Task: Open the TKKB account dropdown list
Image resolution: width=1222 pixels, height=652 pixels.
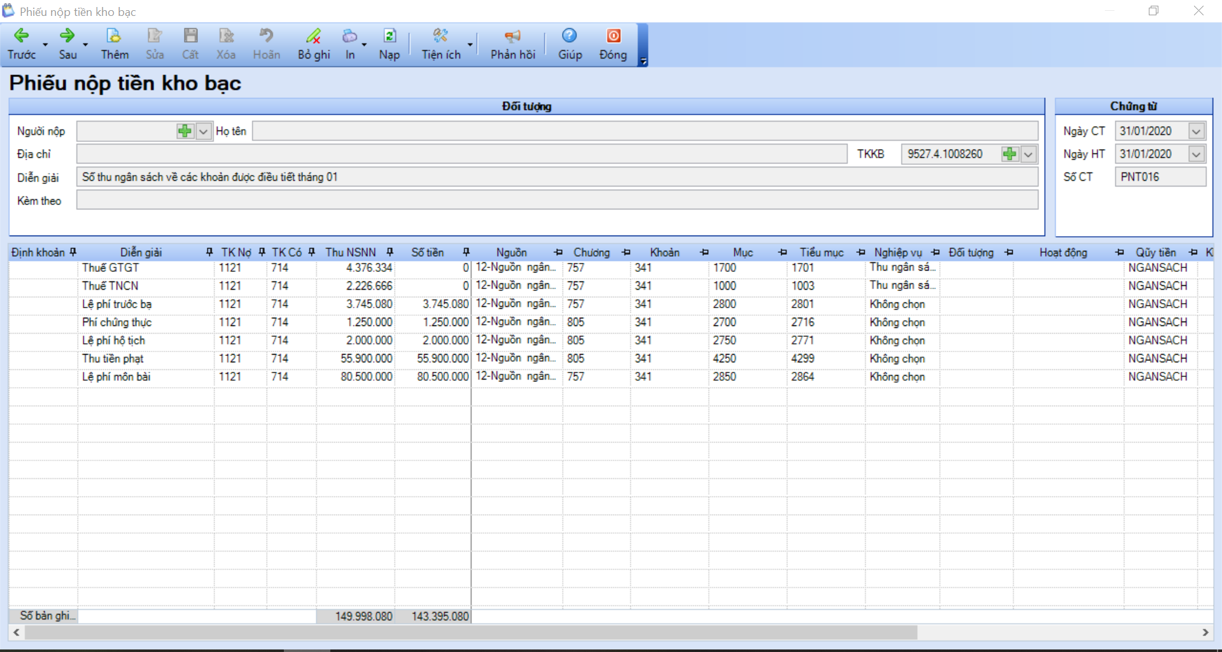Action: [x=1029, y=154]
